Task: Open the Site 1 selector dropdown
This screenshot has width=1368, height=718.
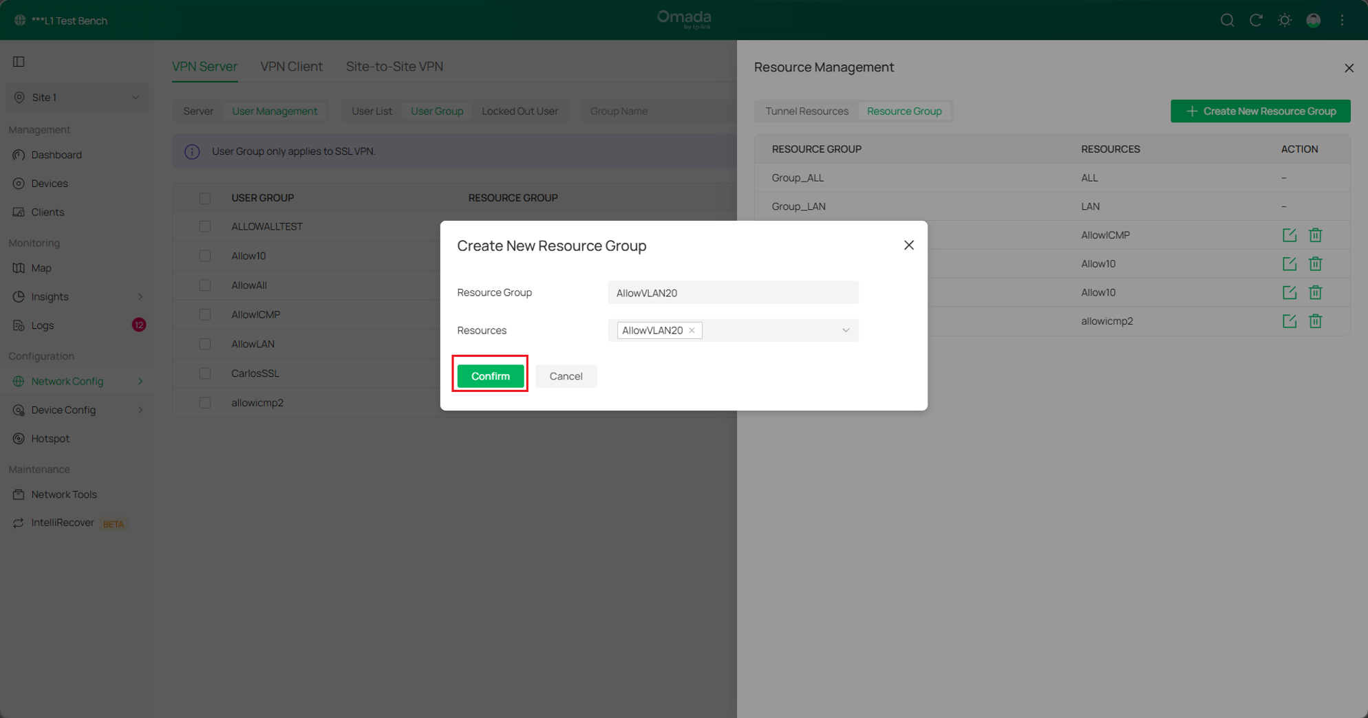Action: click(77, 98)
